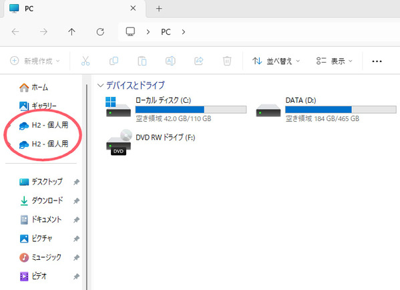Click 空き領域 42.0 GB/110 GB text

click(174, 119)
